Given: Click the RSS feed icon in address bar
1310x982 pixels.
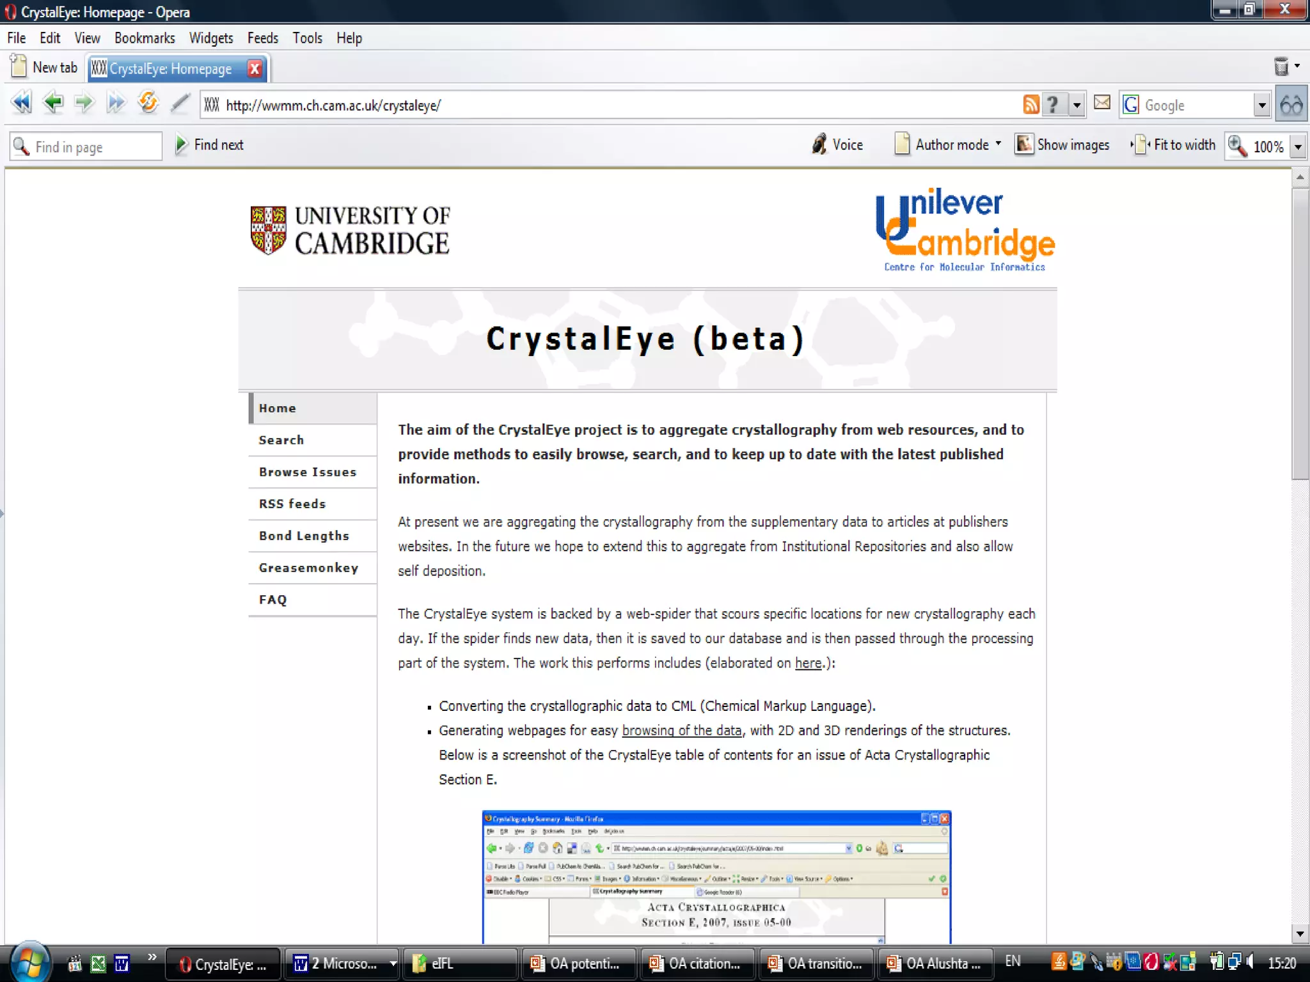Looking at the screenshot, I should pos(1030,104).
